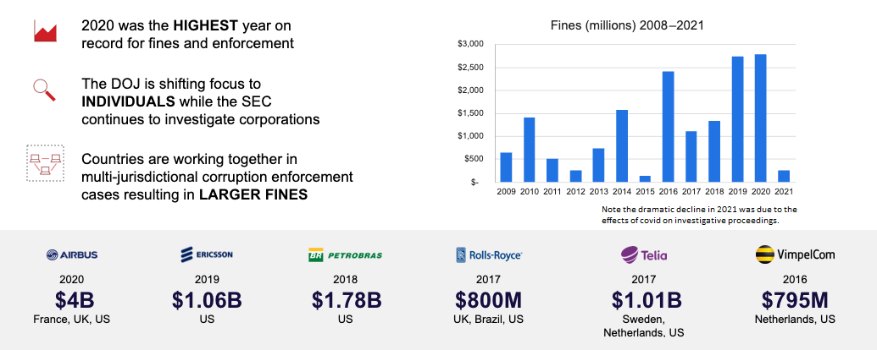Click the $1,000 axis label
The image size is (877, 350).
pyautogui.click(x=470, y=136)
